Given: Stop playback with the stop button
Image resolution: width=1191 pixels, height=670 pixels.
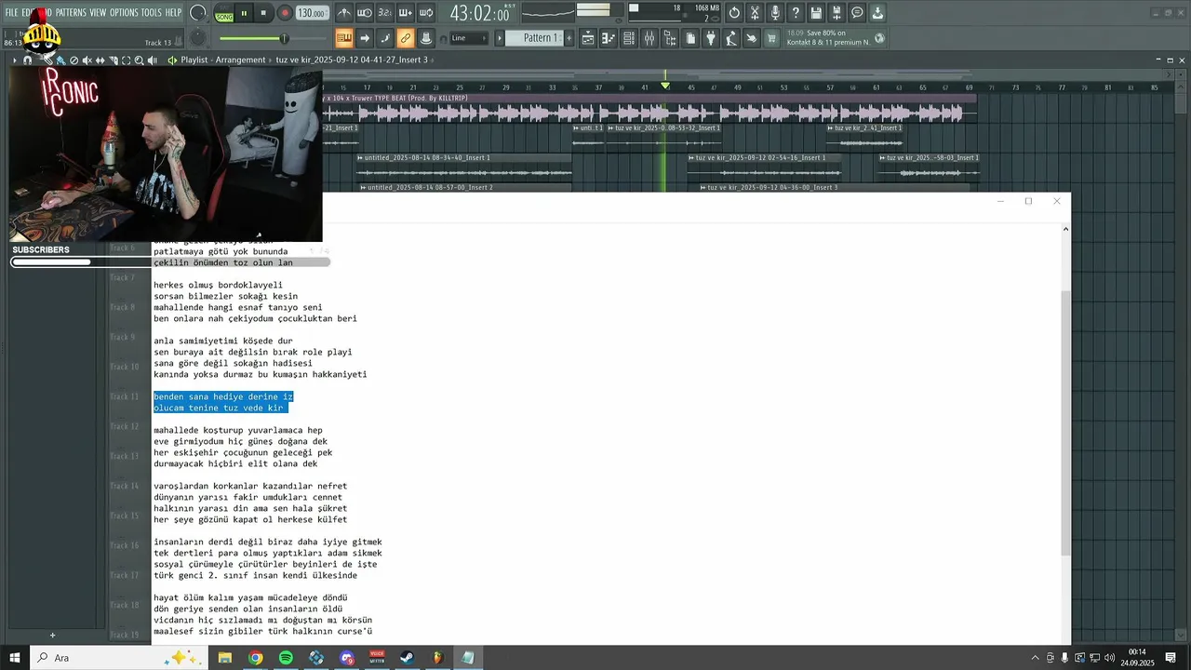Looking at the screenshot, I should tap(263, 13).
